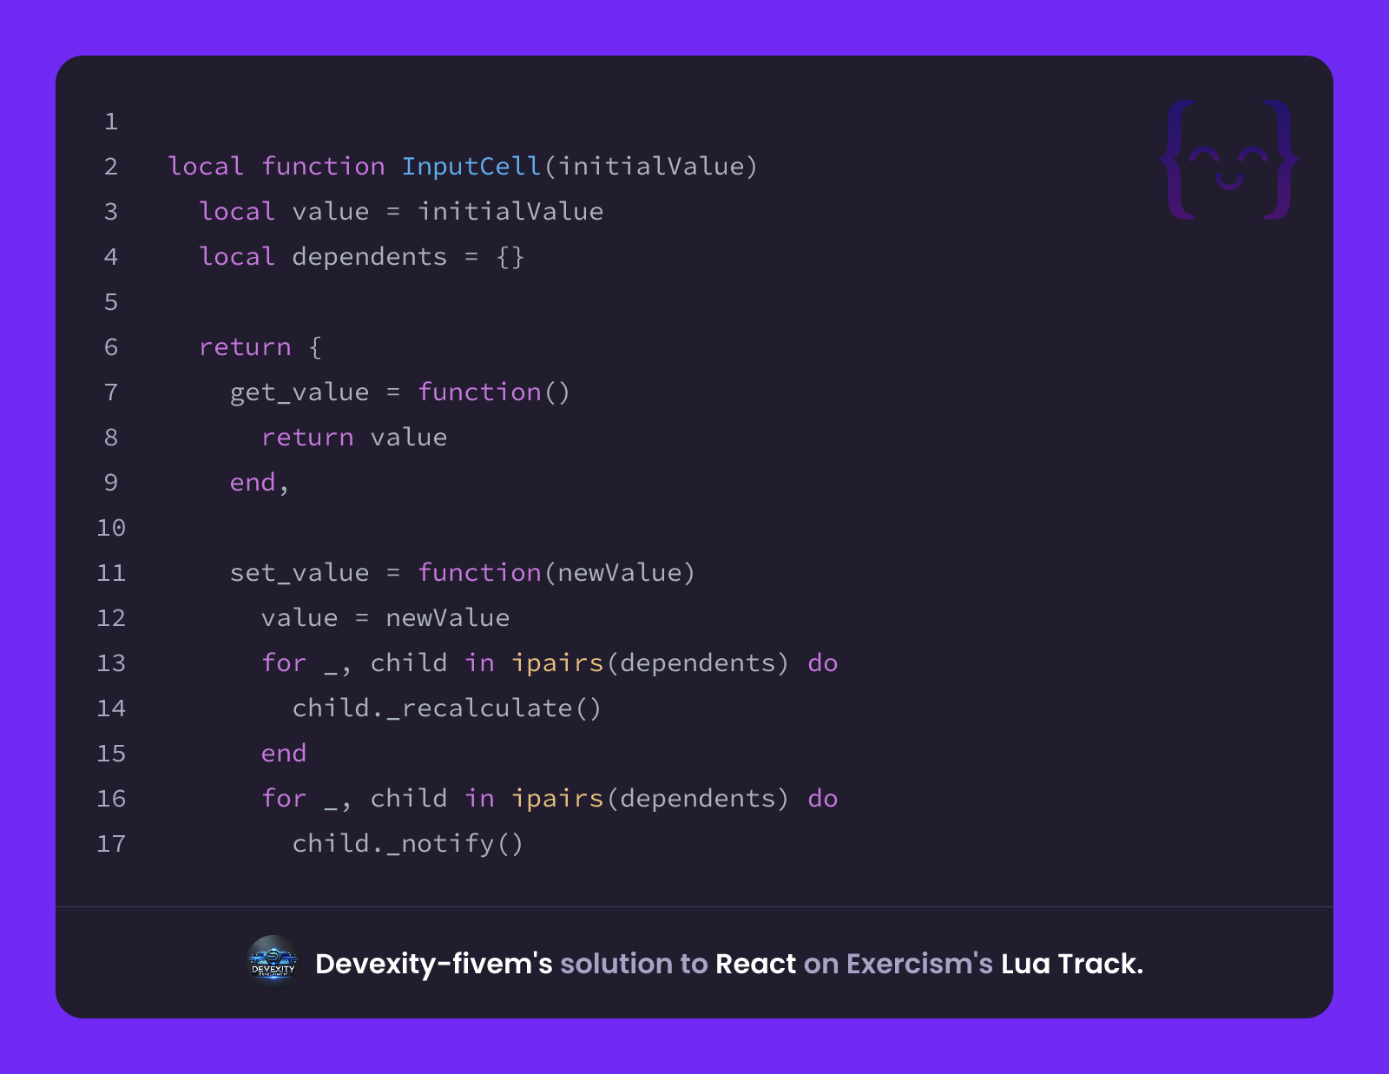Click line number 5 in the gutter

111,301
